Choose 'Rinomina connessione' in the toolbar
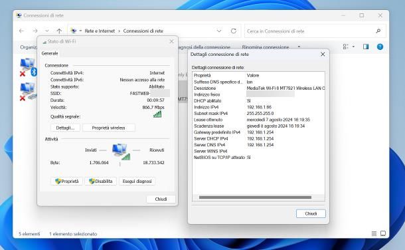 266,47
